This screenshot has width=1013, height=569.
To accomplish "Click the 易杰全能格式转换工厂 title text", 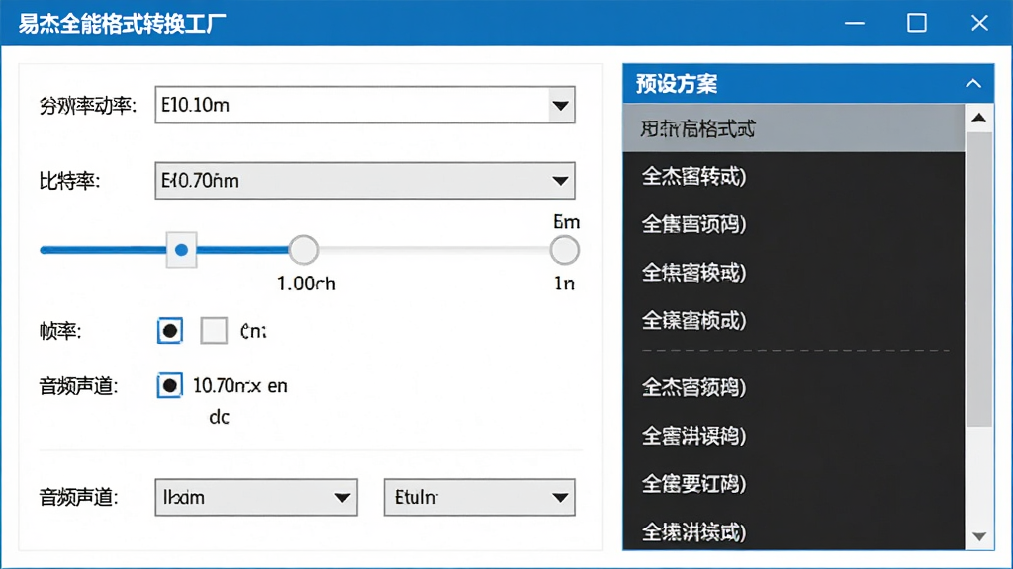I will tap(122, 24).
